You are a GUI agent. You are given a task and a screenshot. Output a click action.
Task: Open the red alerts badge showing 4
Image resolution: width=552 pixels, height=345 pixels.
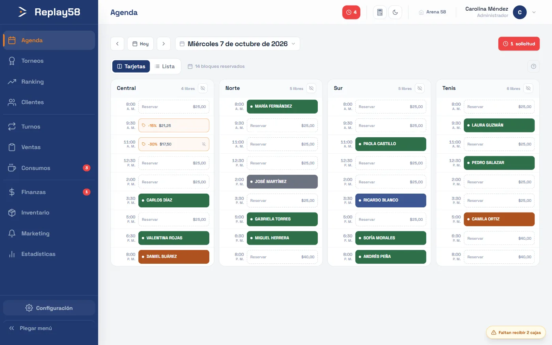pos(351,12)
